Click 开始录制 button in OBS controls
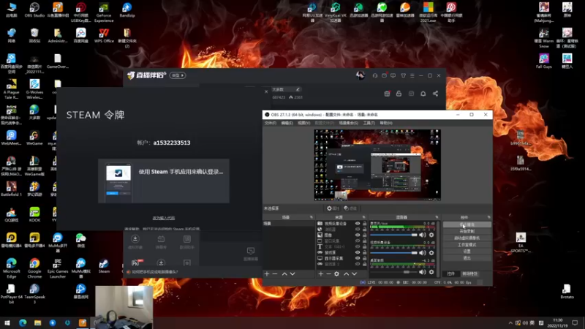Screen dimensions: 585x329 tap(467, 231)
